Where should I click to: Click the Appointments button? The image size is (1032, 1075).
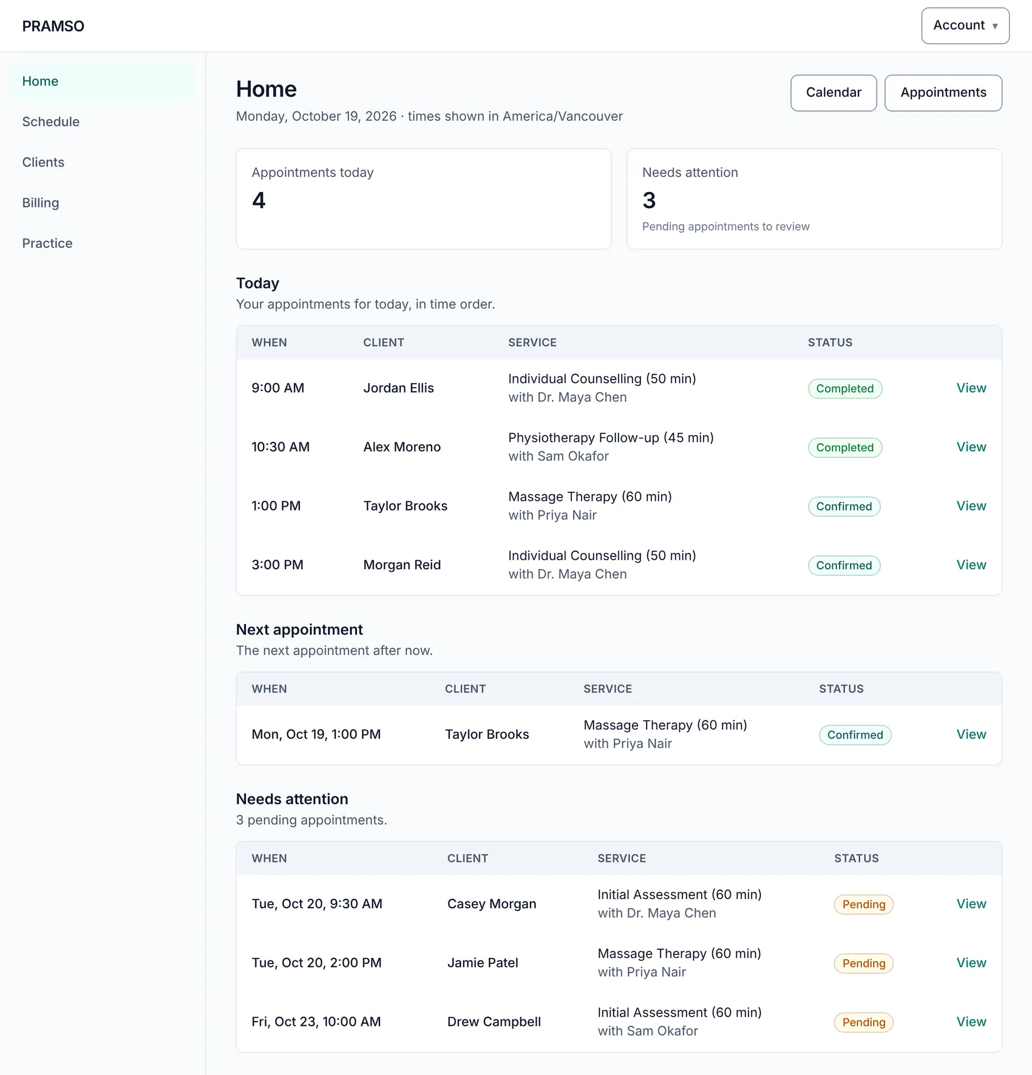click(x=943, y=93)
